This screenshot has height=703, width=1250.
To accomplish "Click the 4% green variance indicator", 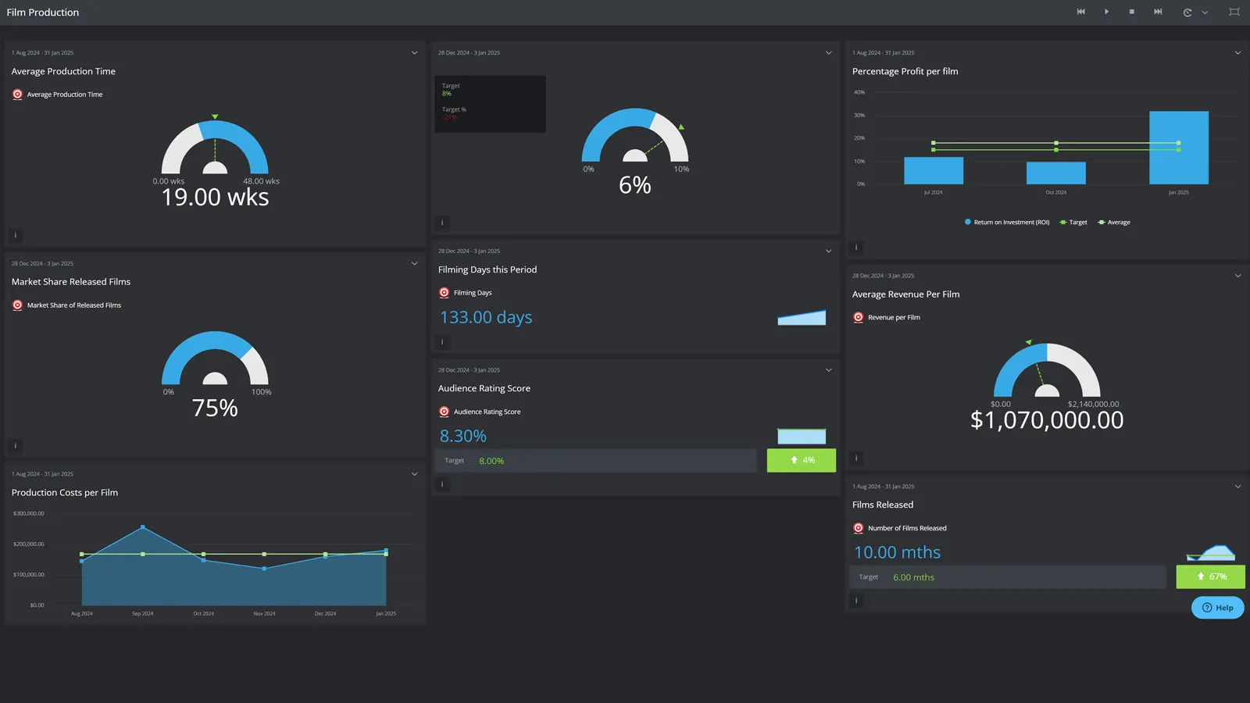I will pyautogui.click(x=802, y=461).
